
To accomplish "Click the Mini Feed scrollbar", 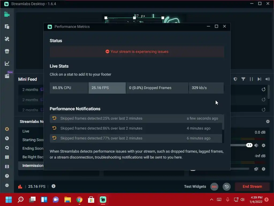I will pos(269,92).
